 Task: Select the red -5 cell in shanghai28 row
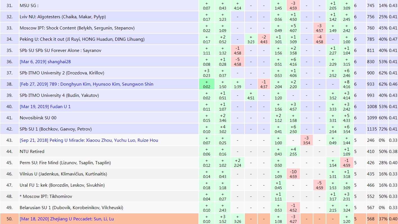tap(238, 62)
